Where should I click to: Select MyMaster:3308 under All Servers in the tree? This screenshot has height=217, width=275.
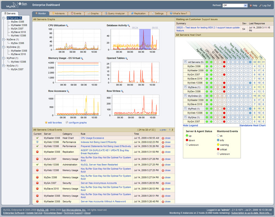point(19,25)
